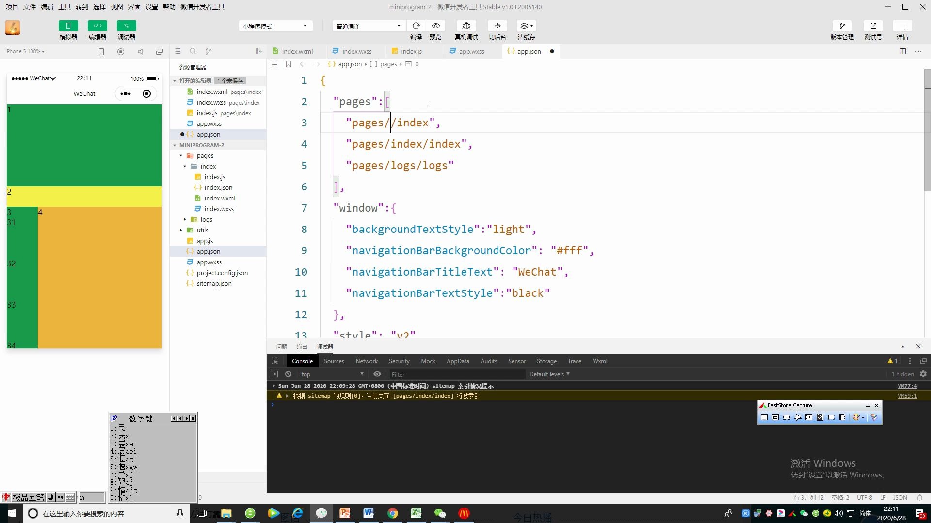Click the compile refresh icon
The image size is (931, 523).
[x=416, y=26]
